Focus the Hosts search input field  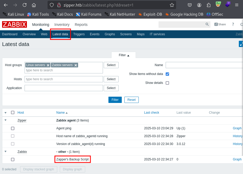(x=64, y=79)
